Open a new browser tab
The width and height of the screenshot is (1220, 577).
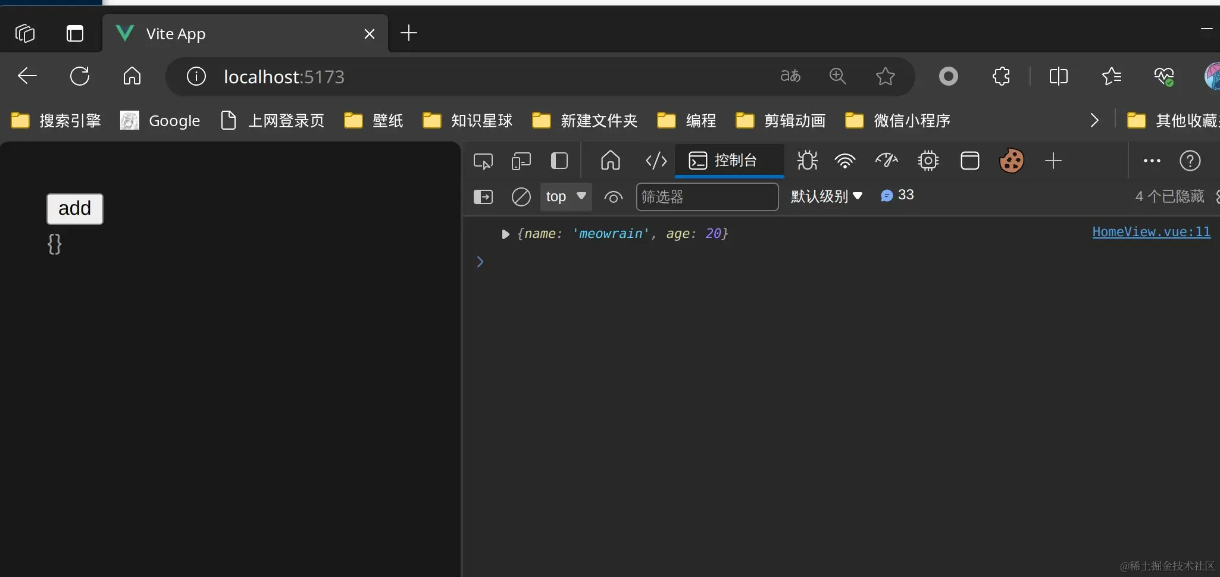(x=409, y=33)
